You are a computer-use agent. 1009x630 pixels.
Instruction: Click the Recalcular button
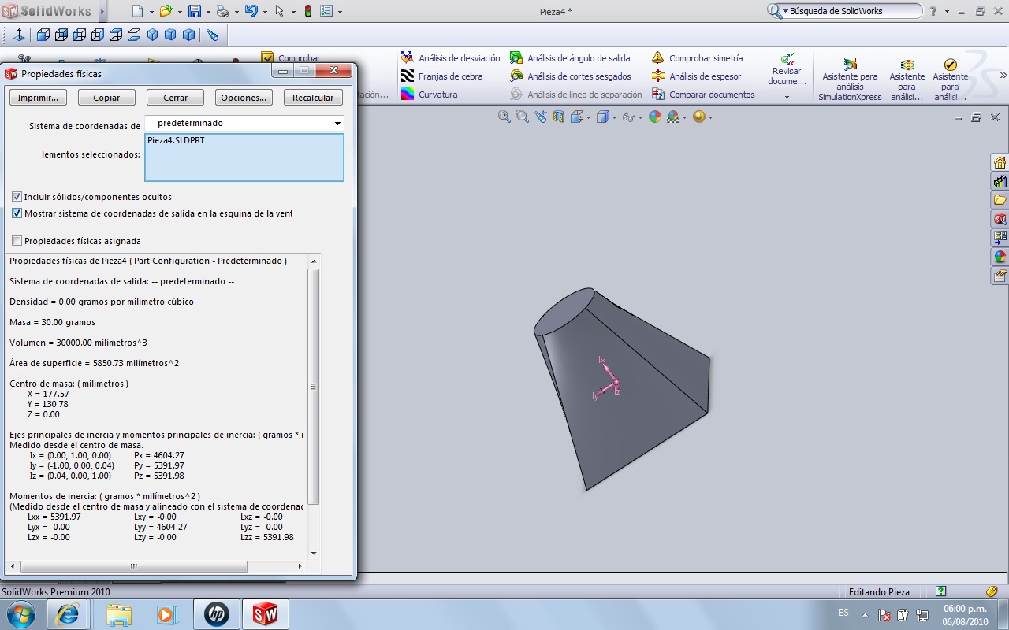(x=313, y=98)
